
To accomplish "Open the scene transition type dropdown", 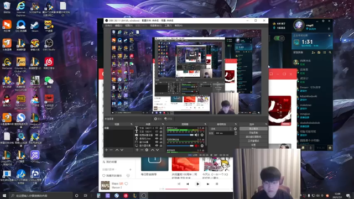I will (x=221, y=129).
